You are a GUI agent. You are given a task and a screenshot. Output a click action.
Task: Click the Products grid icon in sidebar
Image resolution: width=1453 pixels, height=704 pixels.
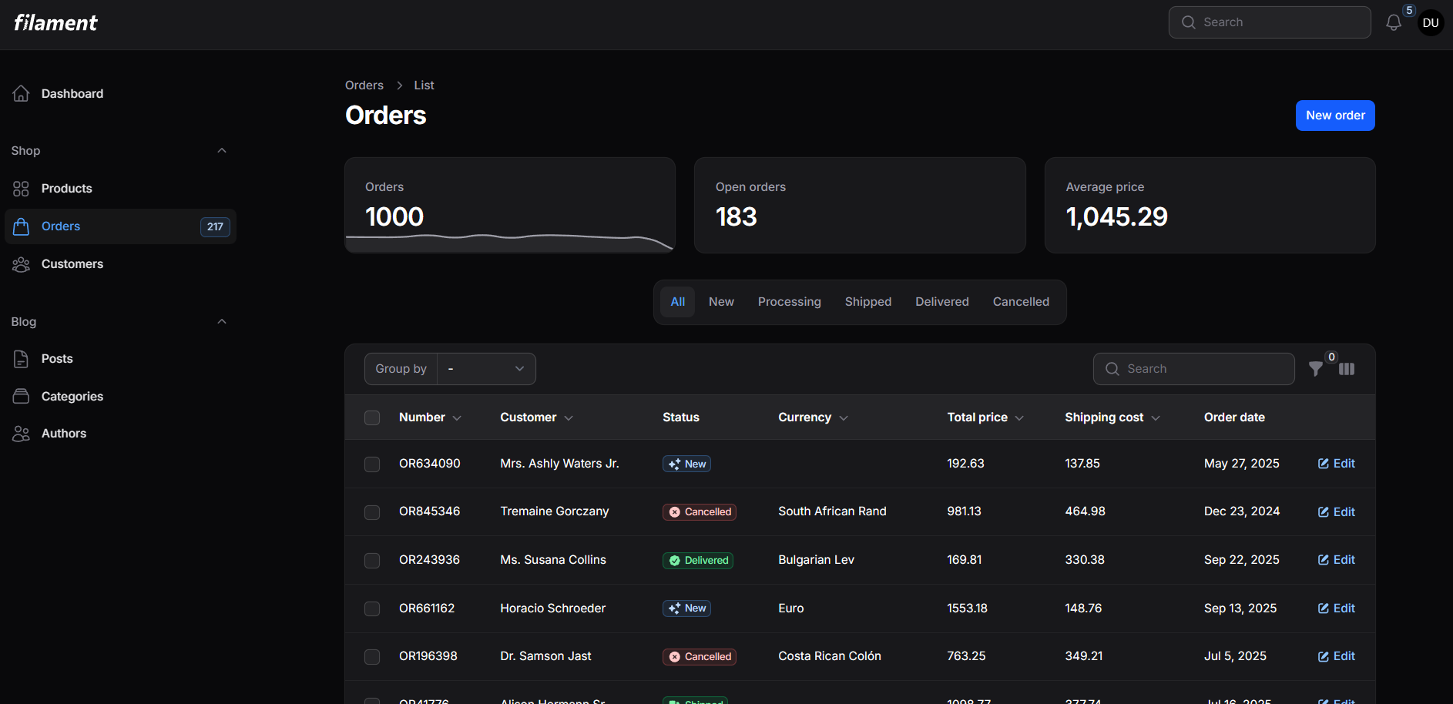point(21,189)
